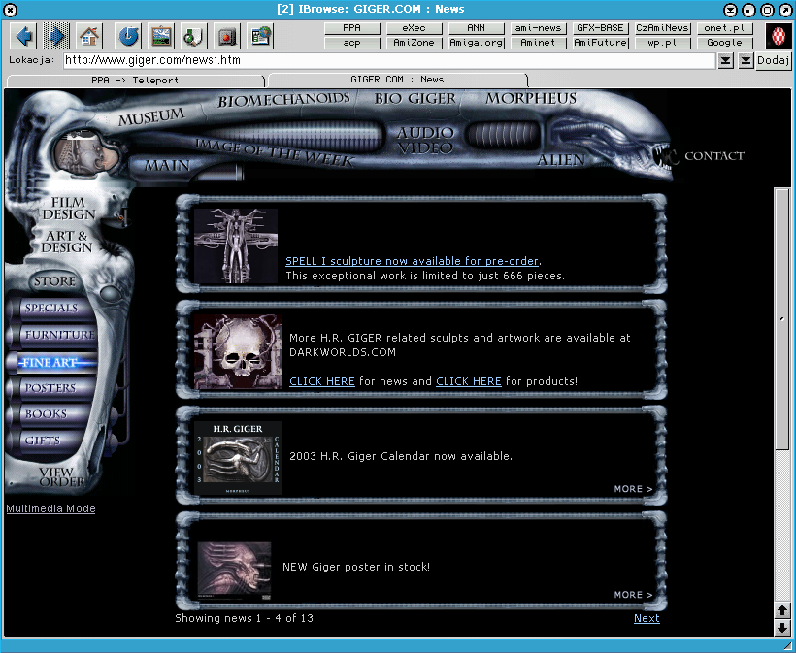Screen dimensions: 796x653
Task: Open the GFX-BASE bookmark button
Action: (600, 28)
